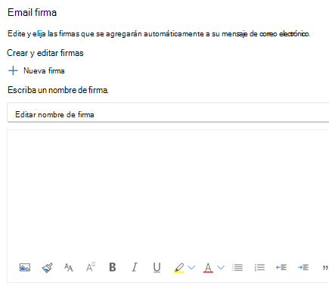
Task: Expand the highlight color dropdown arrow
Action: pyautogui.click(x=191, y=267)
